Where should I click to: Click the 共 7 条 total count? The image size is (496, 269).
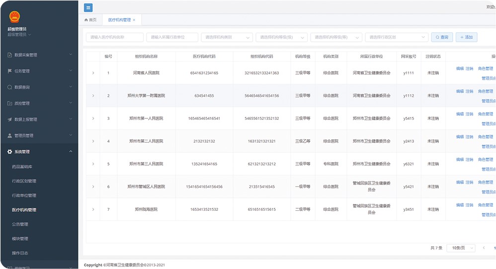[x=436, y=248]
